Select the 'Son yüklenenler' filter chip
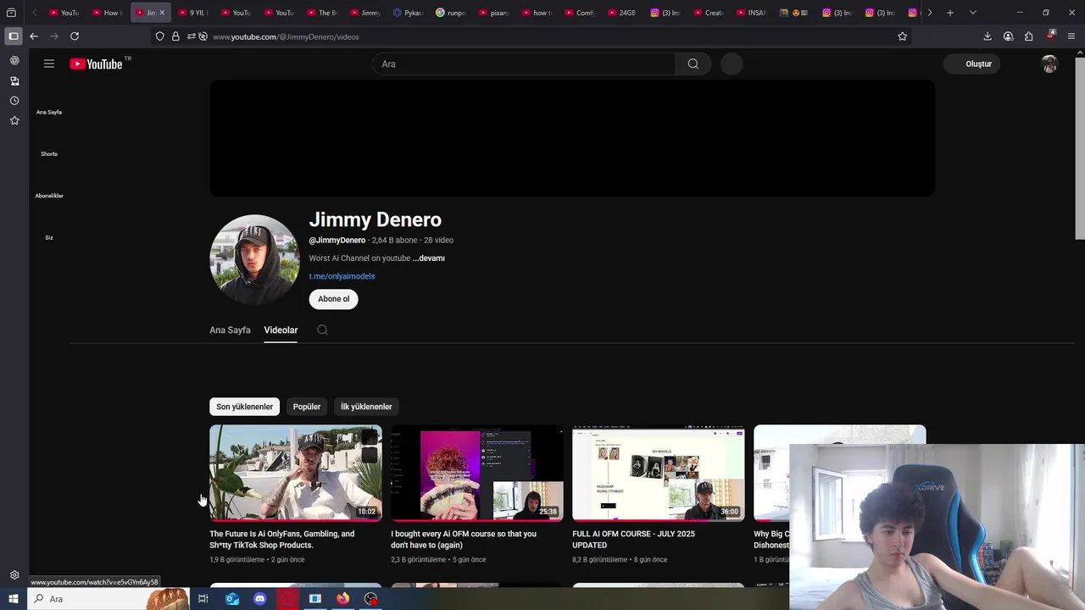This screenshot has height=610, width=1085. click(x=244, y=407)
